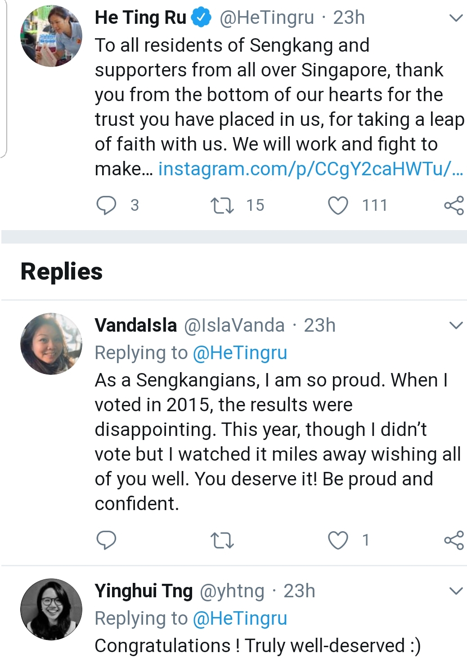Expand options chevron on Yinghui Tng's reply
Screen dimensions: 467x662
click(456, 591)
